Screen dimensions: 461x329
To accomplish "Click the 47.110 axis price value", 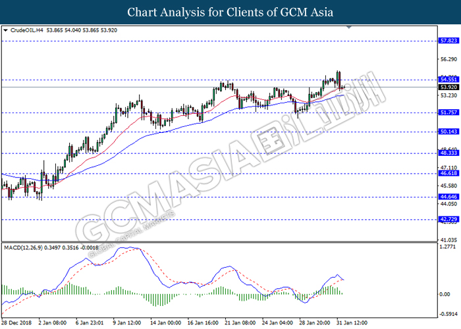I will [448, 168].
